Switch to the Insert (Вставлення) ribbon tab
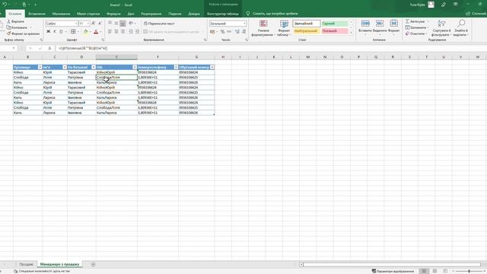 pyautogui.click(x=37, y=14)
